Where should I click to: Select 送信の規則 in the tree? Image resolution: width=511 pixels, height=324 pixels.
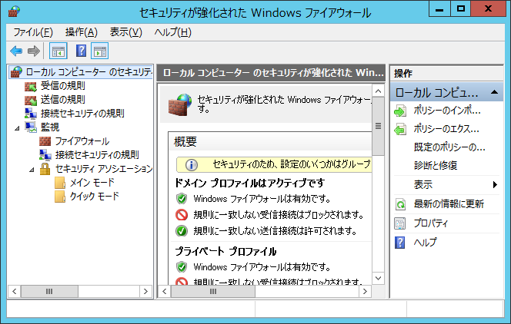coord(63,100)
